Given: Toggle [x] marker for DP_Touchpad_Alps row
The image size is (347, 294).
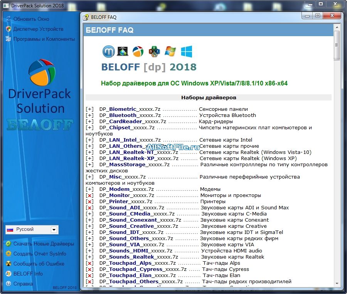Looking at the screenshot, I should 89,263.
